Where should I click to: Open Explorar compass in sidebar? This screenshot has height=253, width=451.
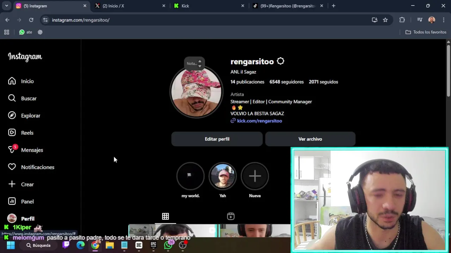coord(24,116)
